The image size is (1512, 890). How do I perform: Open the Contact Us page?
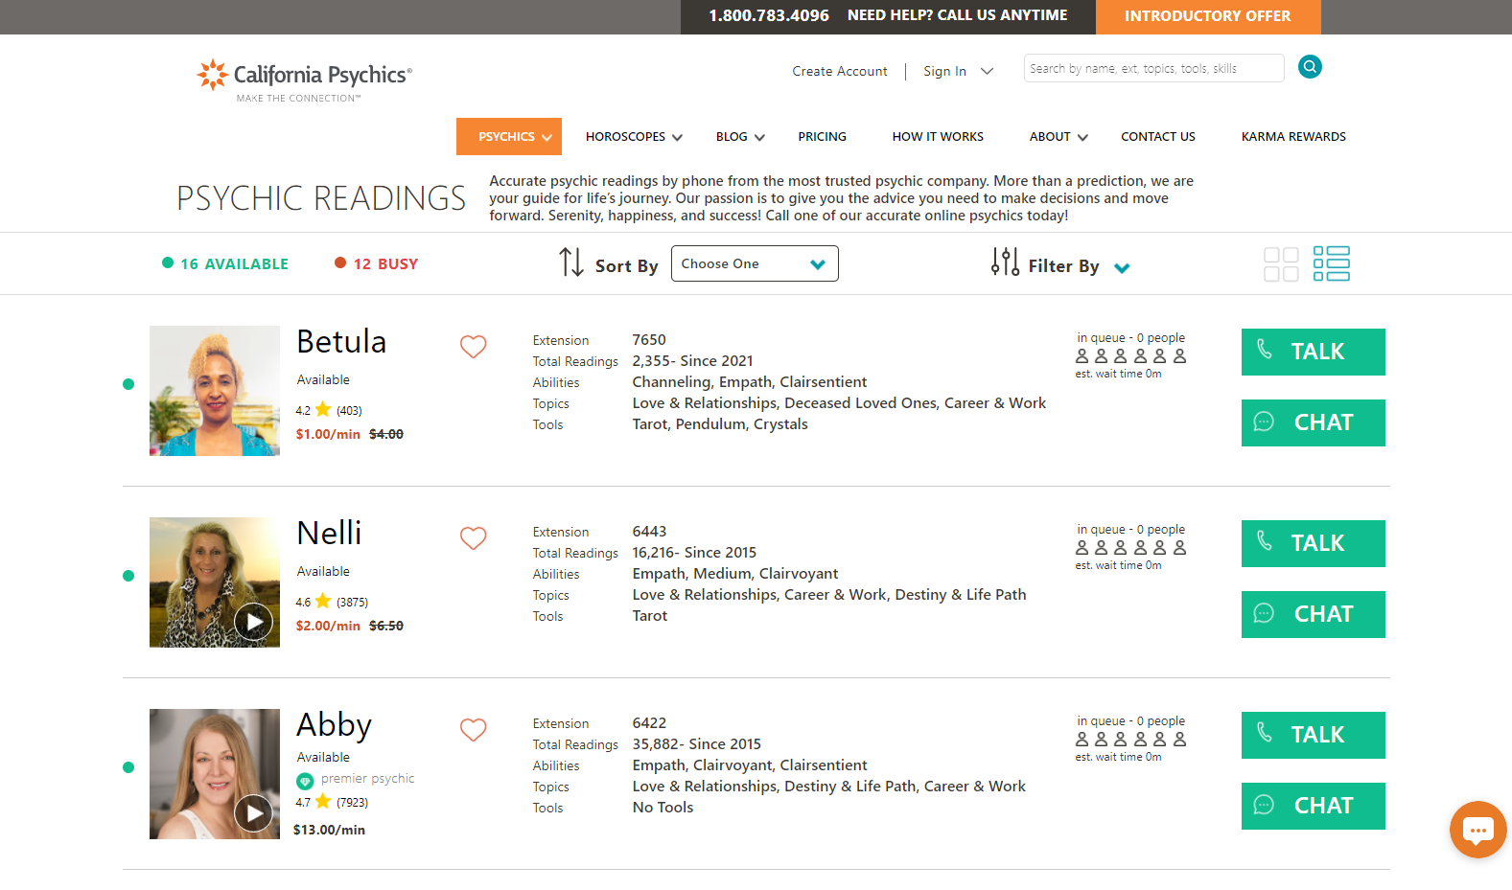[x=1157, y=137]
